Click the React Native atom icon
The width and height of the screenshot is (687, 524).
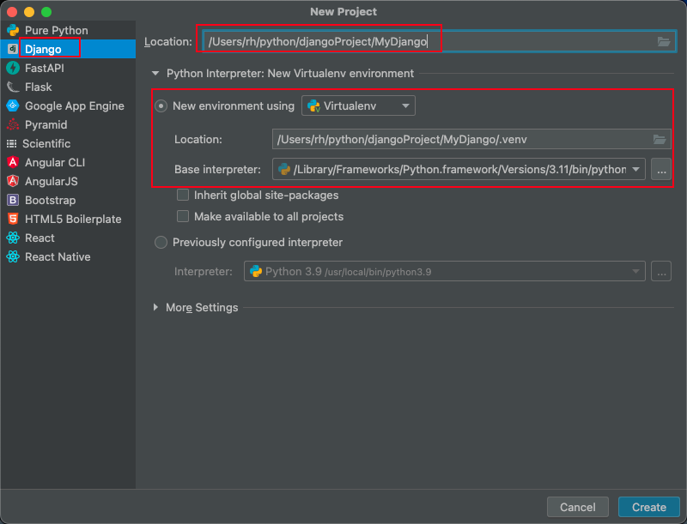pos(13,256)
